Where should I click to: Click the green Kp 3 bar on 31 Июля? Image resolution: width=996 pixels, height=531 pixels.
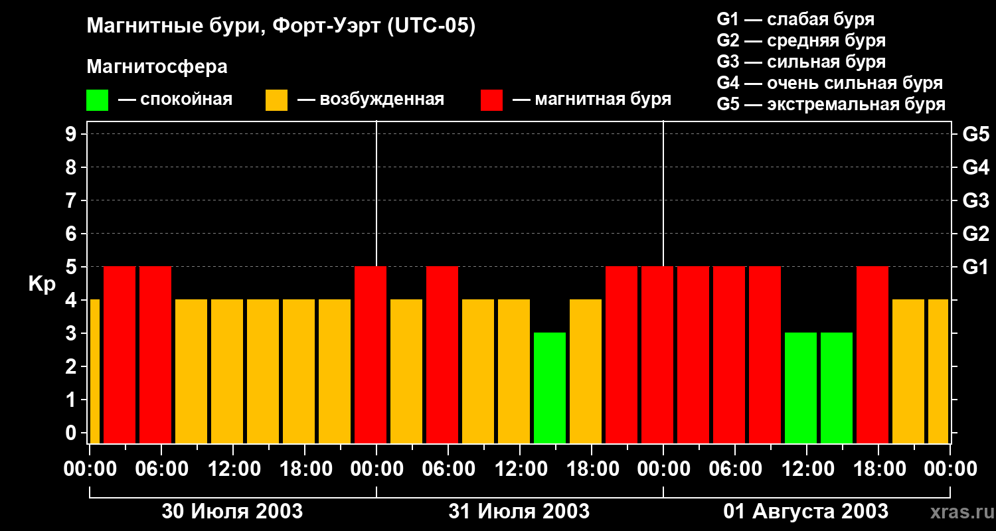[550, 388]
